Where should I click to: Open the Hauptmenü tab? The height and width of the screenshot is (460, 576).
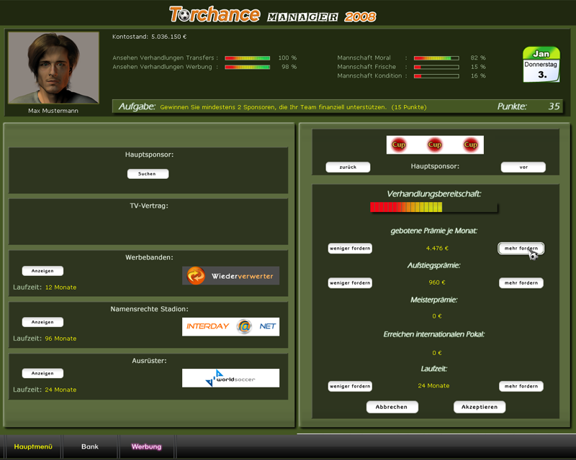click(x=33, y=446)
